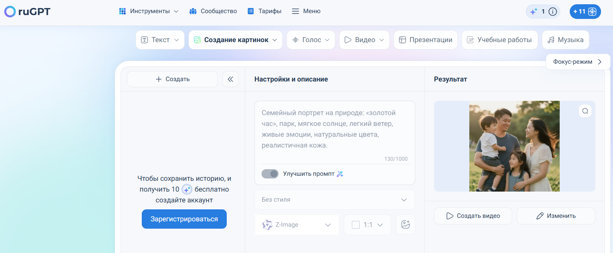Click the prompt description text field
The width and height of the screenshot is (613, 253).
click(335, 129)
